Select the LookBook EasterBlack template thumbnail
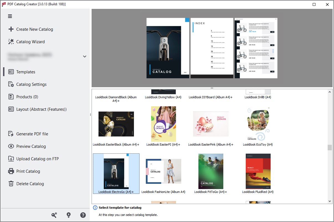 (x=116, y=124)
